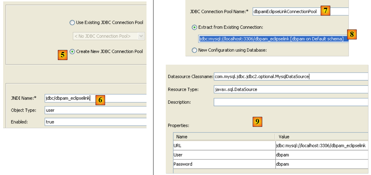Pick New Configuration using Database radio

coord(194,50)
